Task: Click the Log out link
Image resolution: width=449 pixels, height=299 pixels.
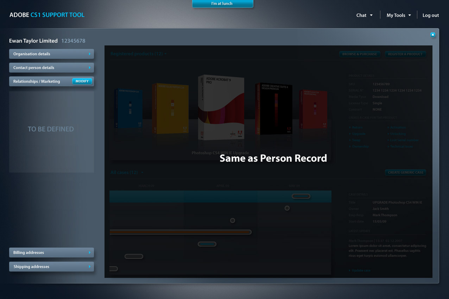Action: [x=431, y=15]
